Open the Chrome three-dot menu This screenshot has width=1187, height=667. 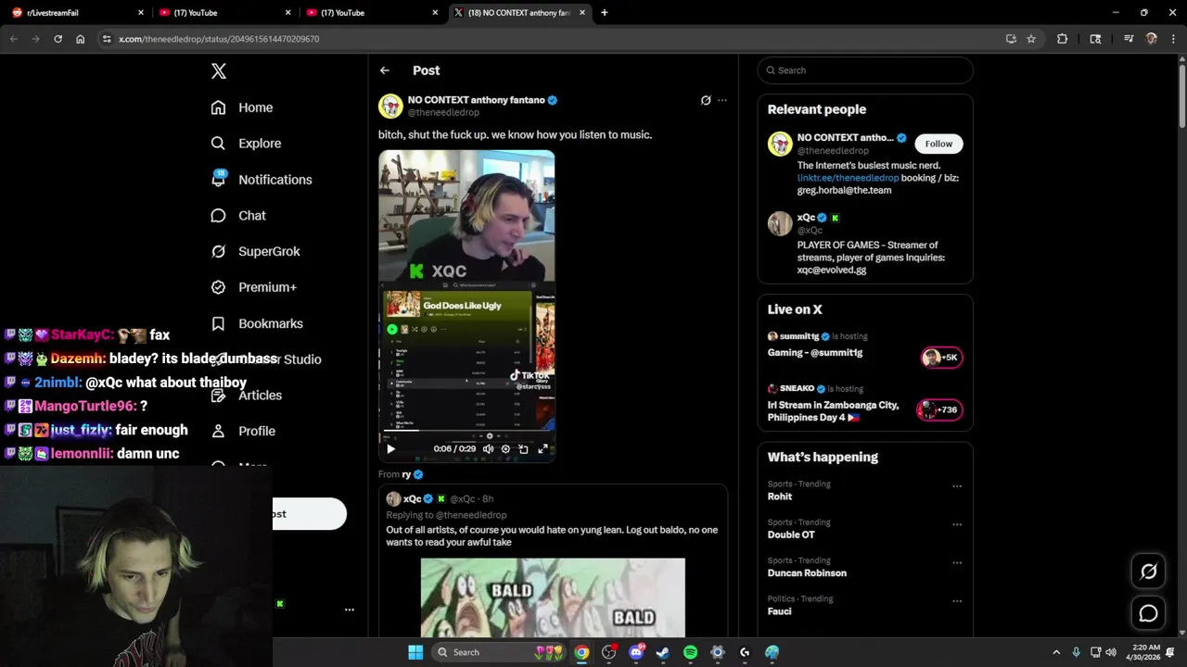tap(1173, 39)
